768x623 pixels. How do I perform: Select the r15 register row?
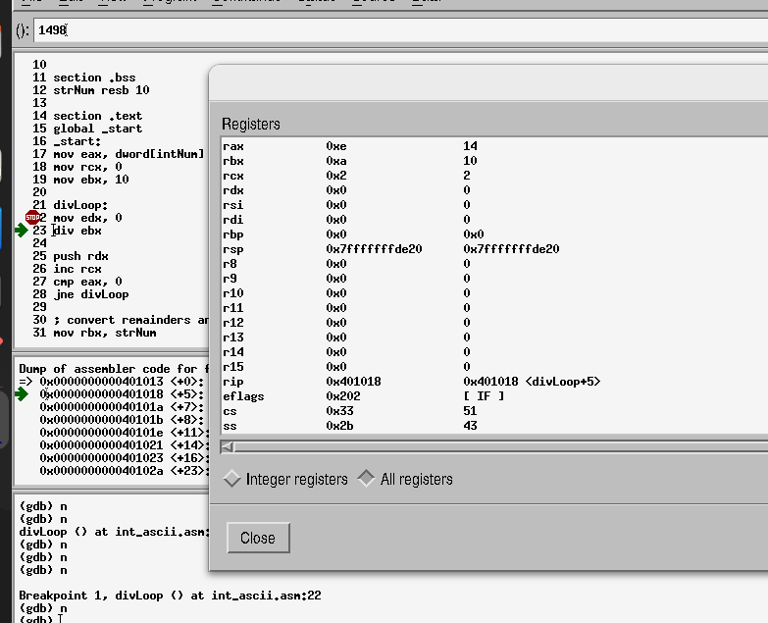pos(494,366)
